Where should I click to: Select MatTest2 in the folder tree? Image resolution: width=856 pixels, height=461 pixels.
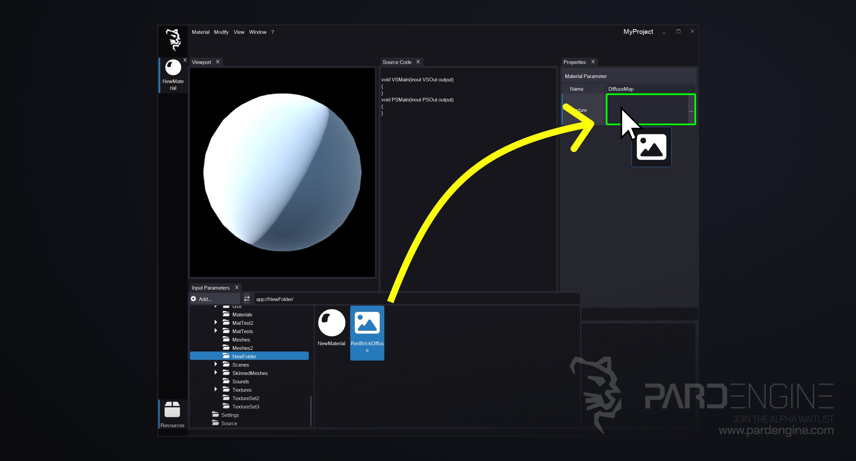tap(243, 323)
